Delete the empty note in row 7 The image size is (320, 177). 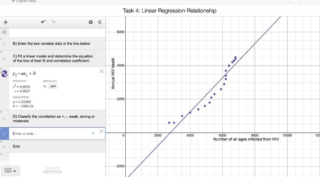pyautogui.click(x=102, y=131)
